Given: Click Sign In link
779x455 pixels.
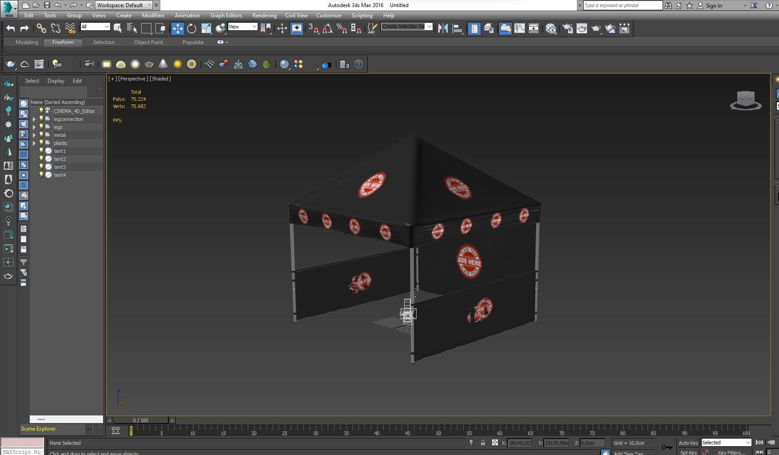Looking at the screenshot, I should pos(714,5).
